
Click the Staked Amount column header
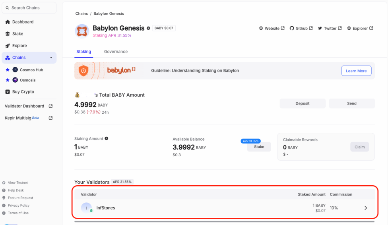point(312,194)
